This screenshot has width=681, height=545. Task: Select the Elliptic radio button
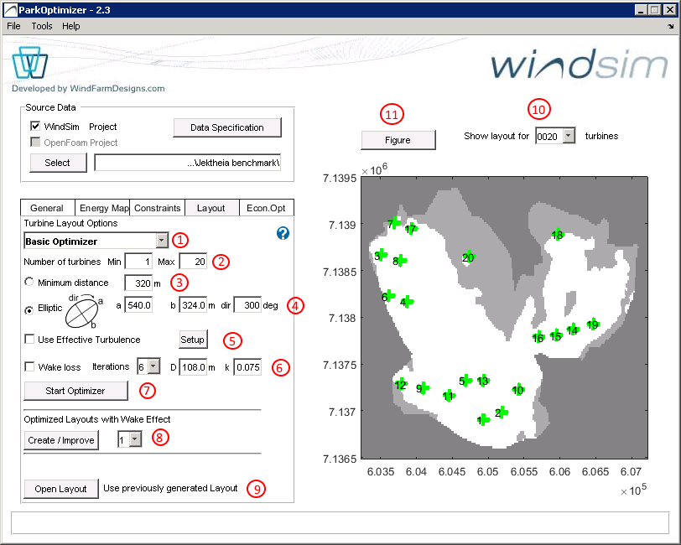[29, 309]
